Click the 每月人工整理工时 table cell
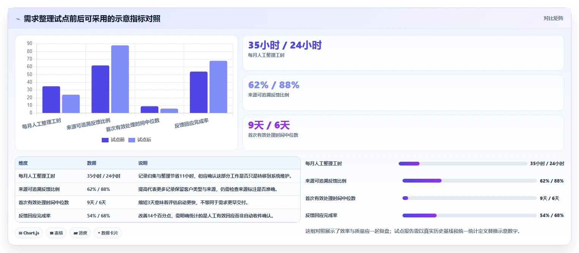The image size is (579, 253). (37, 176)
